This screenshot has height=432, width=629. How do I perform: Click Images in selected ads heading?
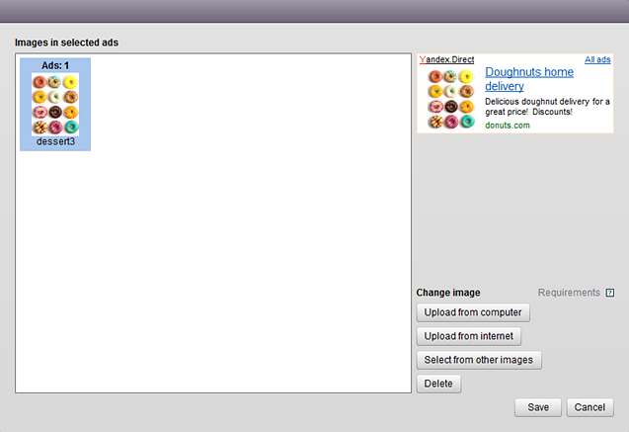click(x=66, y=43)
